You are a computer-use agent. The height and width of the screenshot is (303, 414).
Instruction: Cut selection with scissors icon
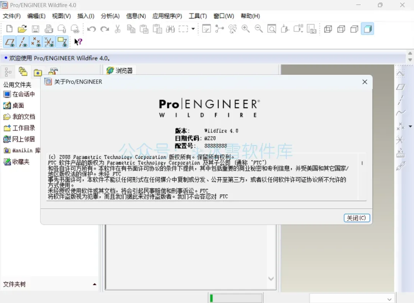pos(118,29)
